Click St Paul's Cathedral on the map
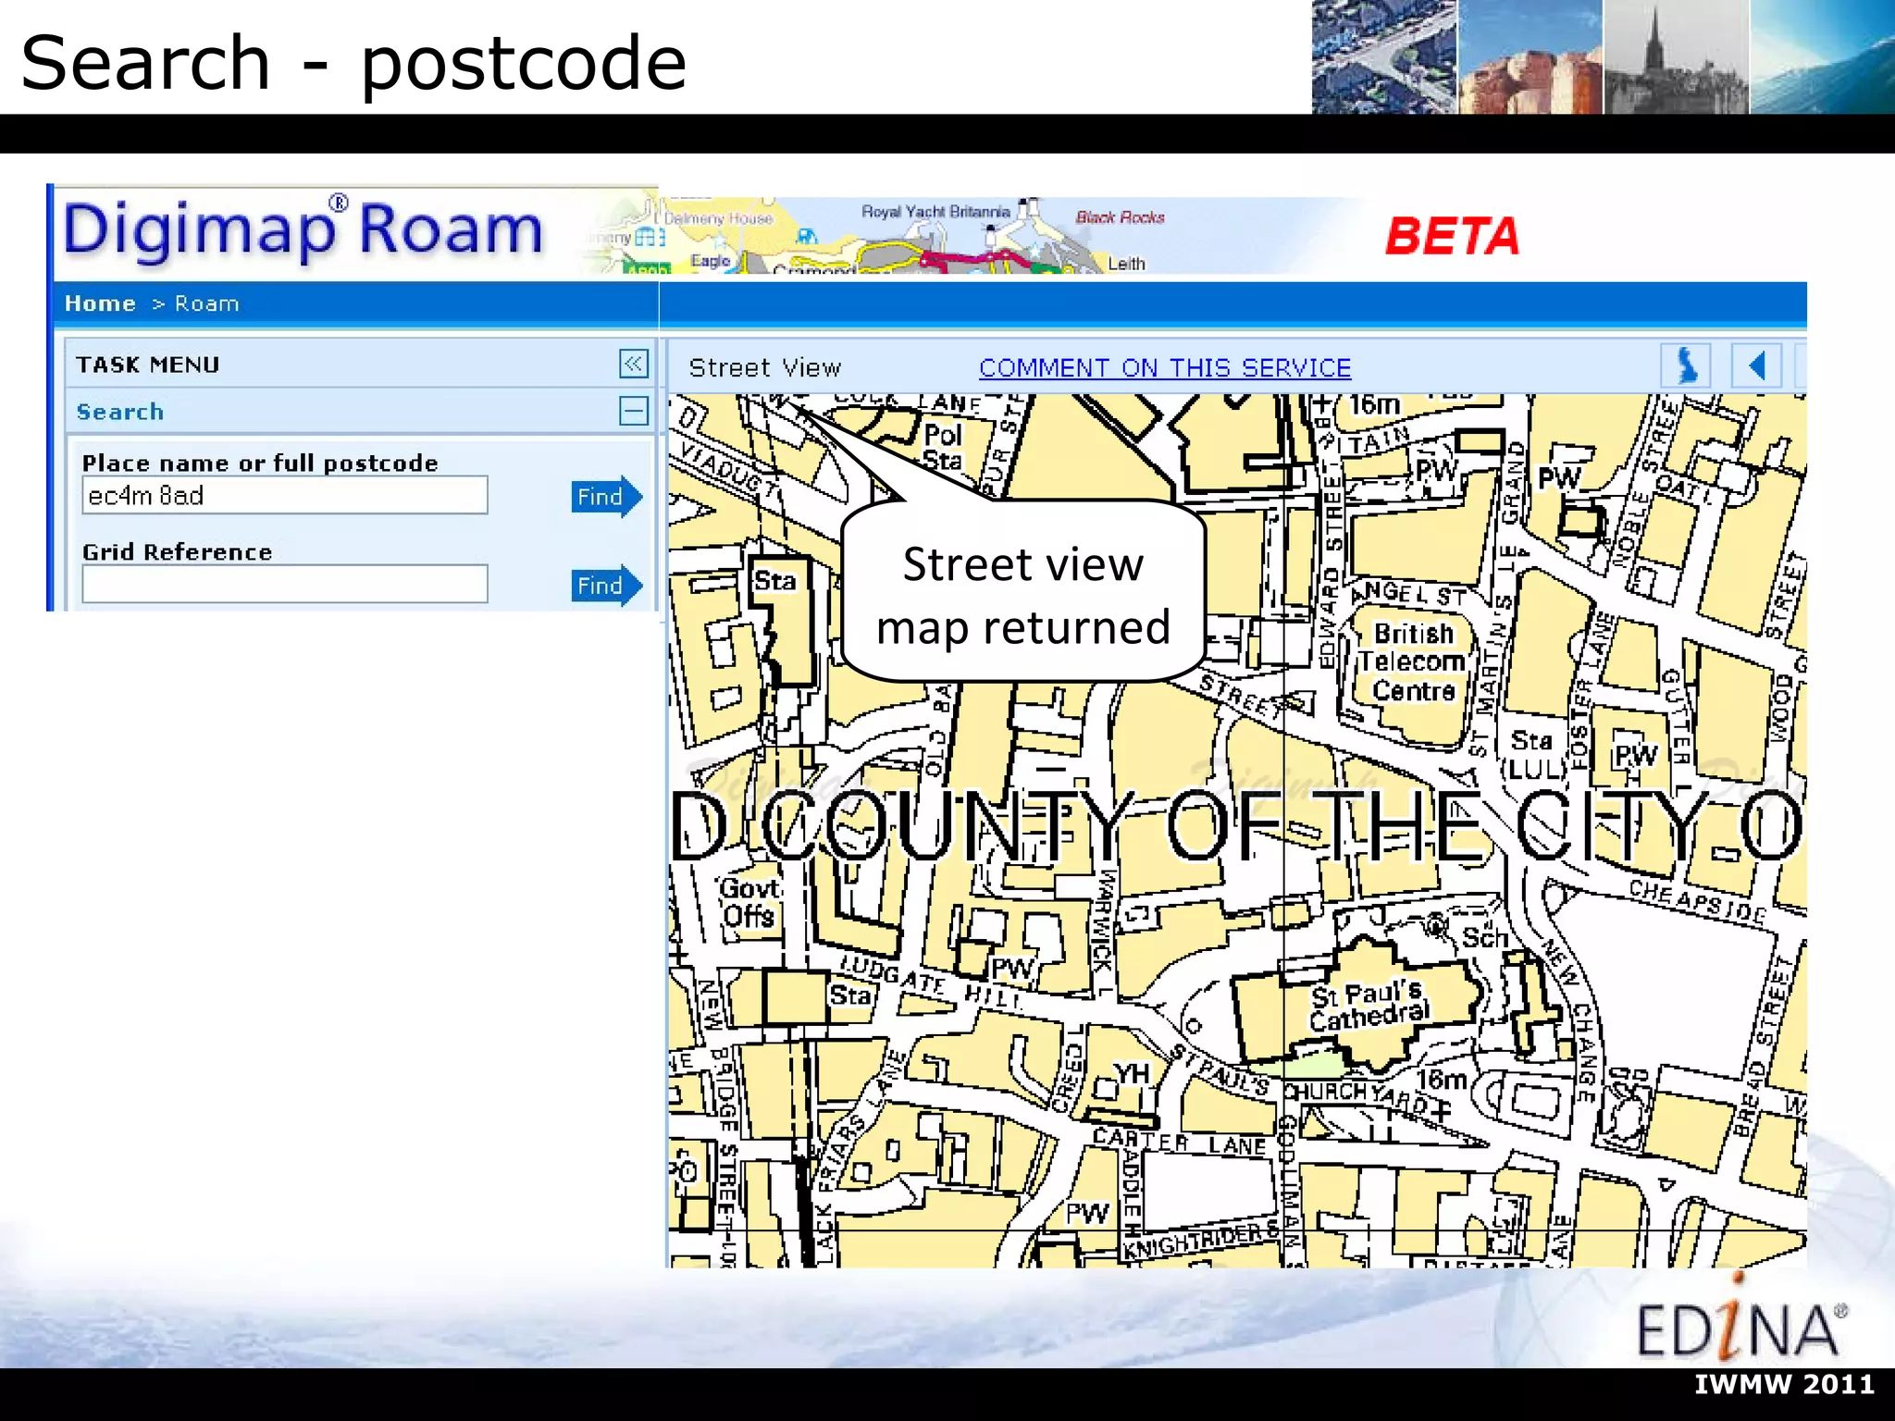The image size is (1895, 1421). (x=1369, y=1007)
